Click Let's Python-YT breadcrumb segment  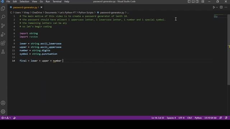click(x=68, y=13)
